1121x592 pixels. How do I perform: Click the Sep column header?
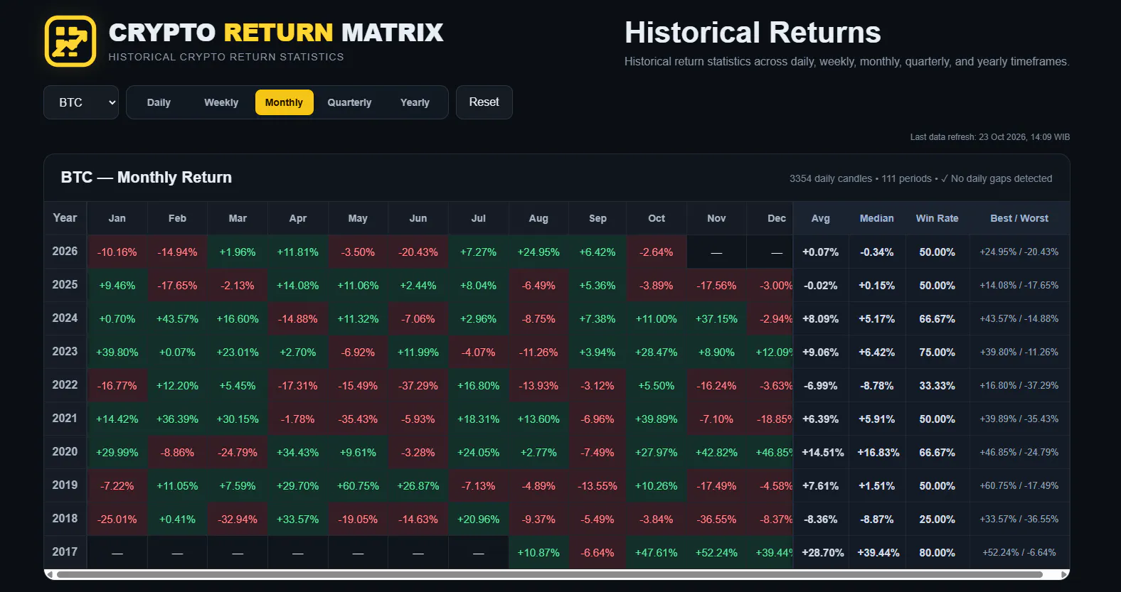pyautogui.click(x=598, y=218)
